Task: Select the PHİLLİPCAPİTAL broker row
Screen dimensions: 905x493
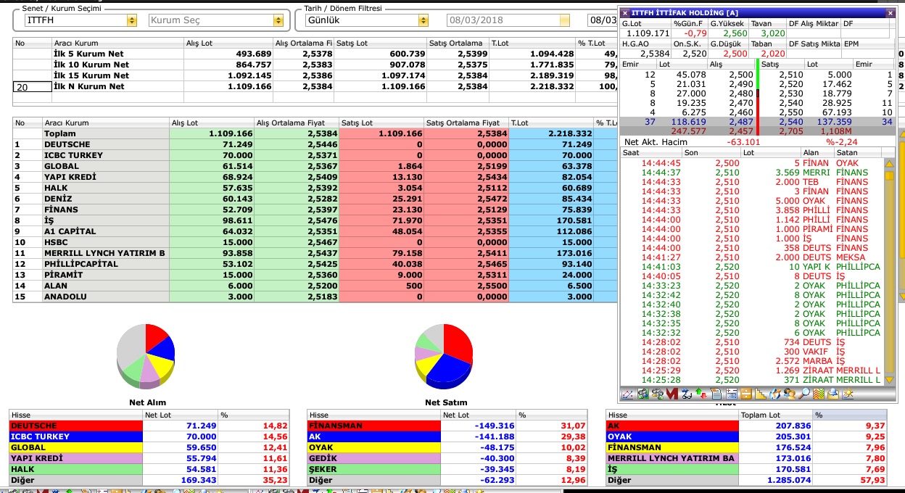Action: 315,264
